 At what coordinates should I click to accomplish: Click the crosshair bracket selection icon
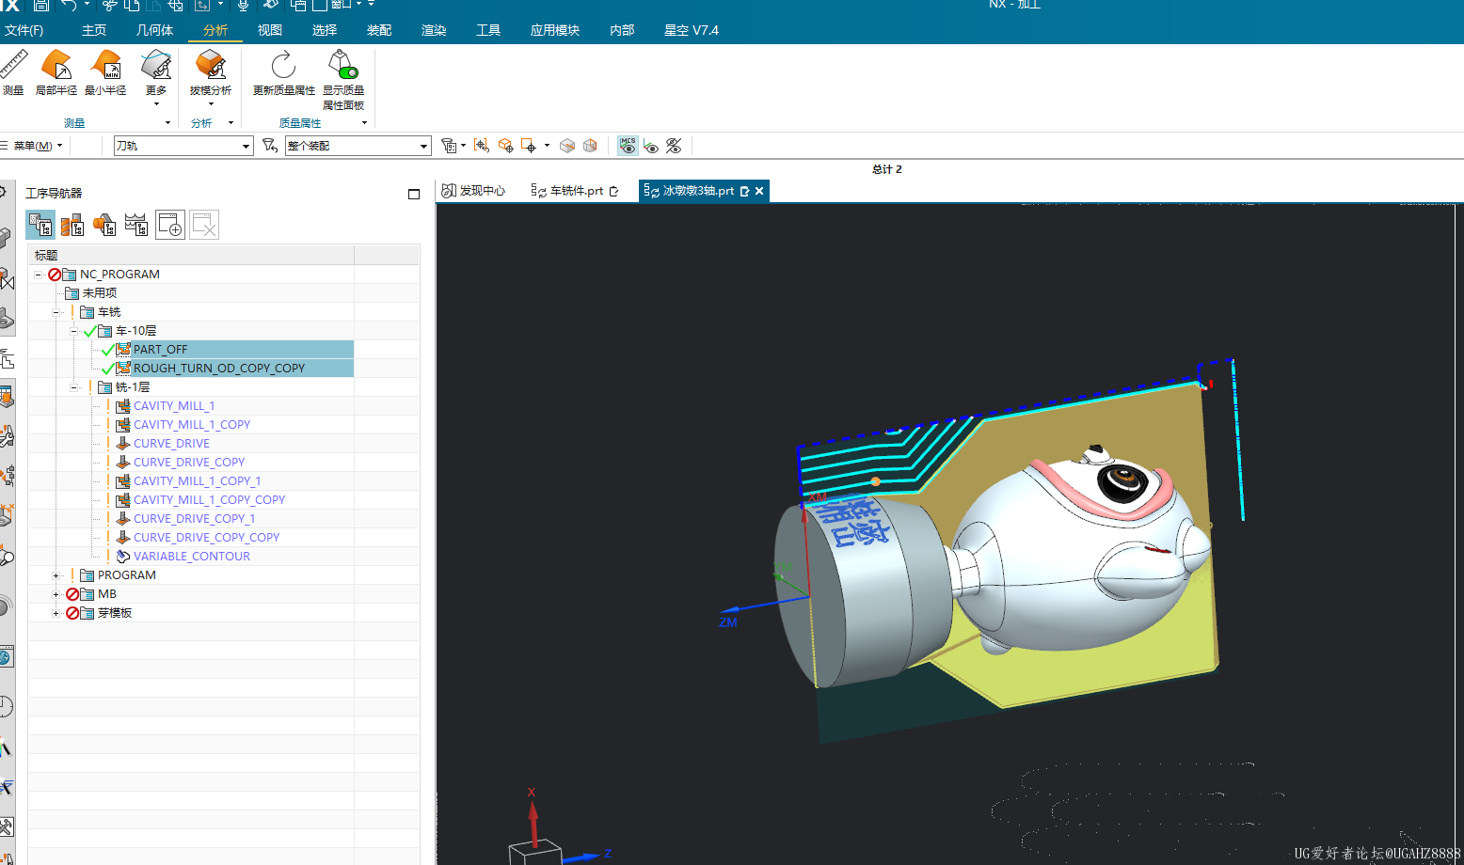482,146
